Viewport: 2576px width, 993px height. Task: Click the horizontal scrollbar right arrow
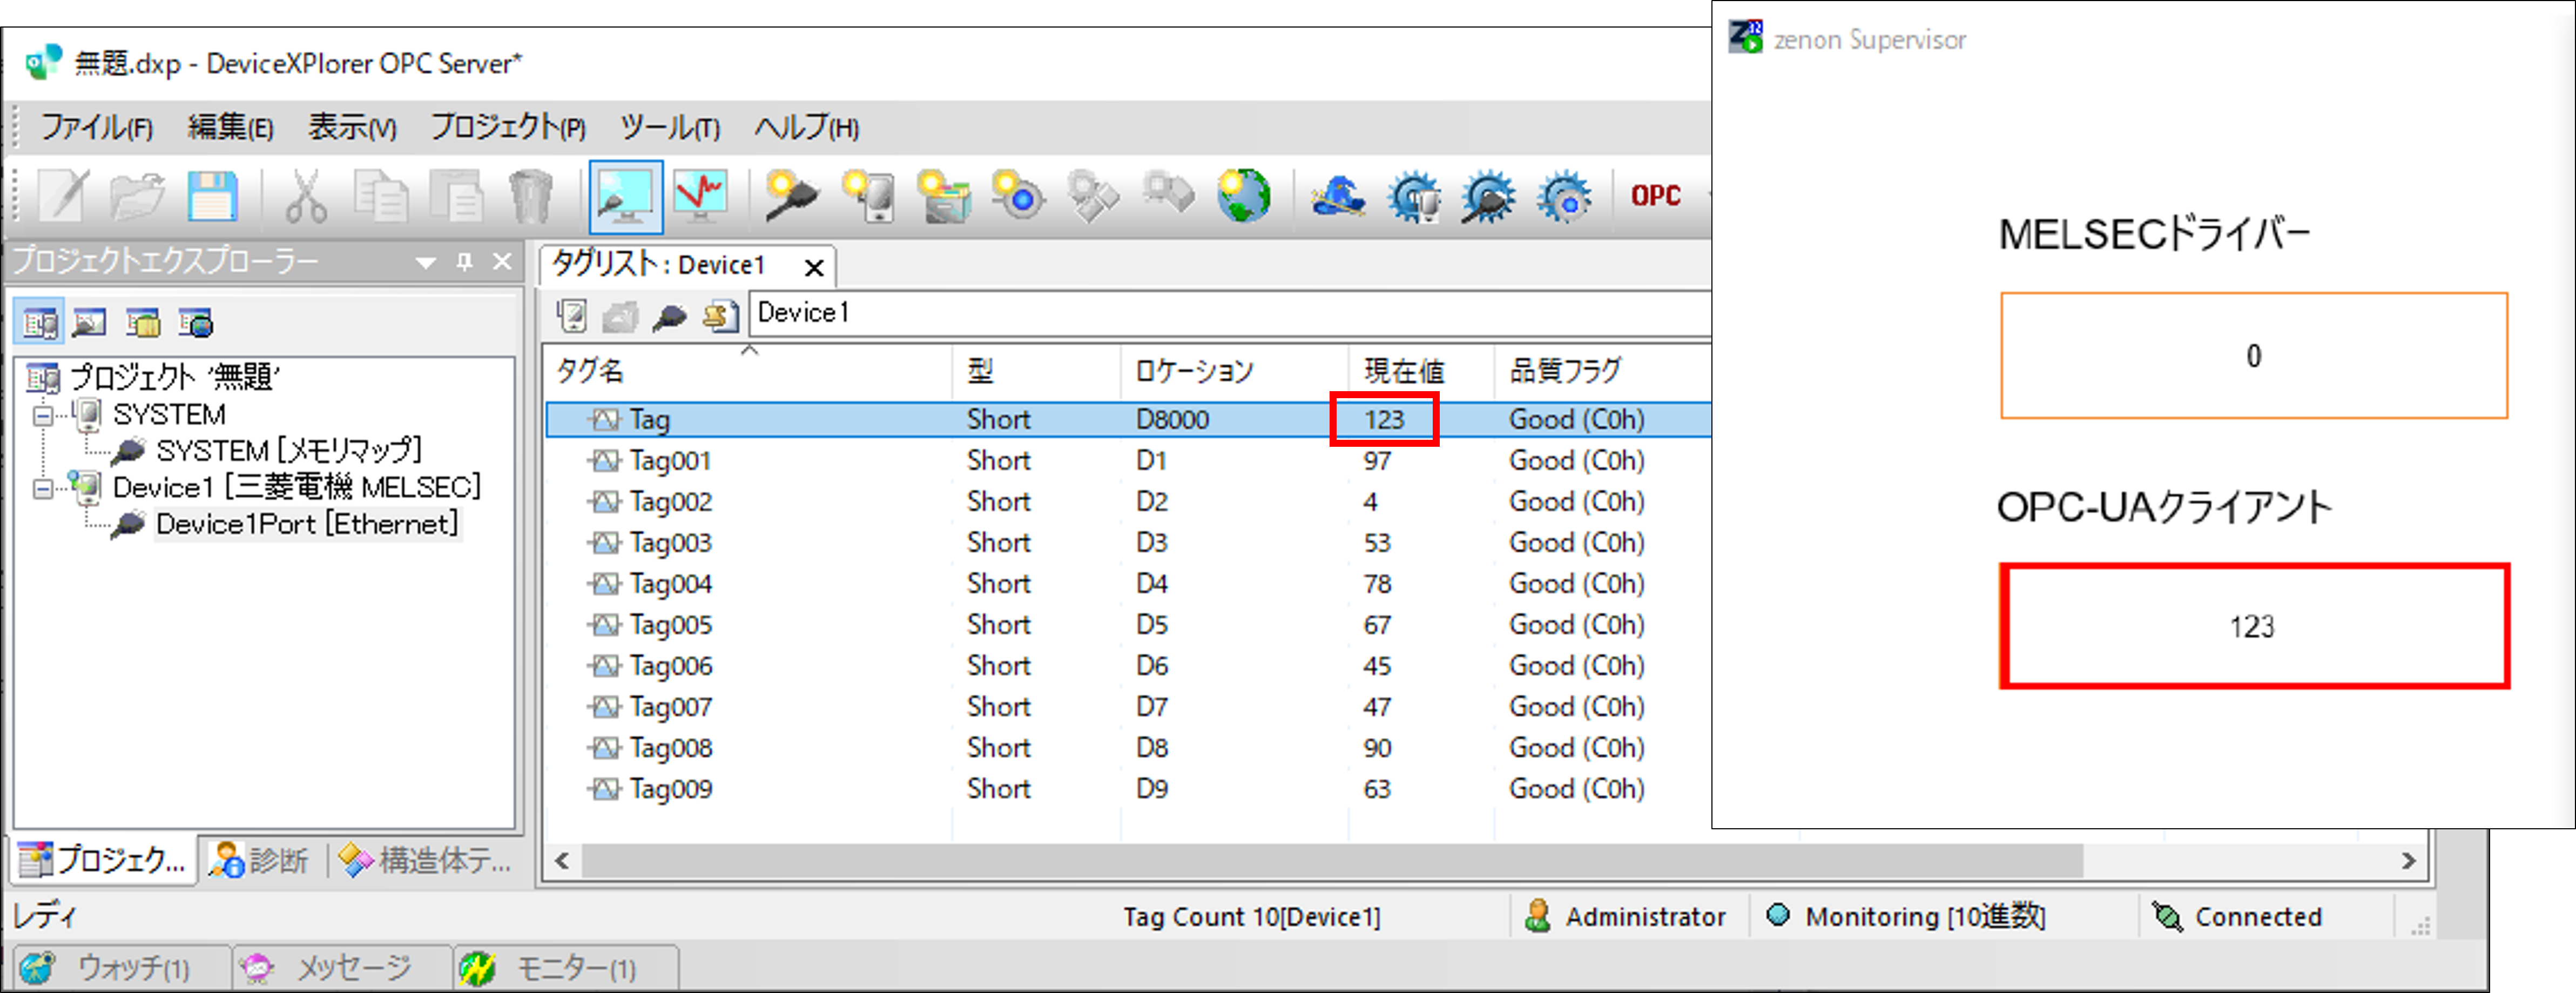pos(2408,861)
